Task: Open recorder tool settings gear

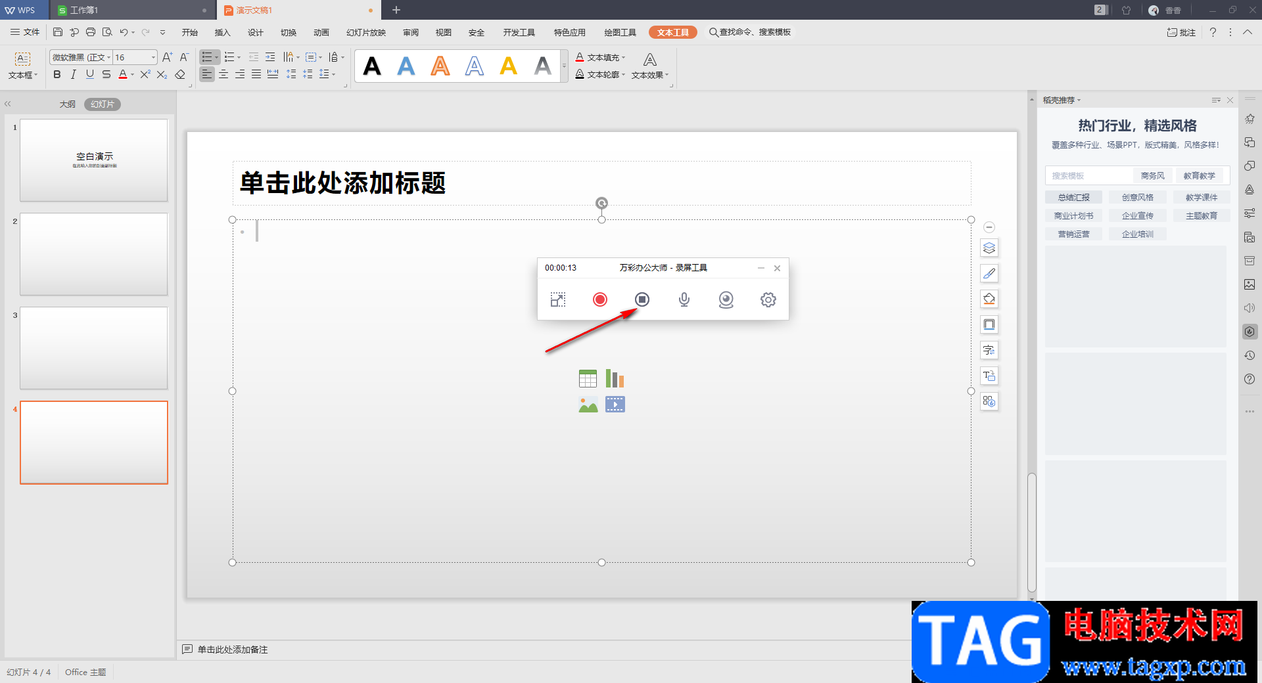Action: [x=768, y=299]
